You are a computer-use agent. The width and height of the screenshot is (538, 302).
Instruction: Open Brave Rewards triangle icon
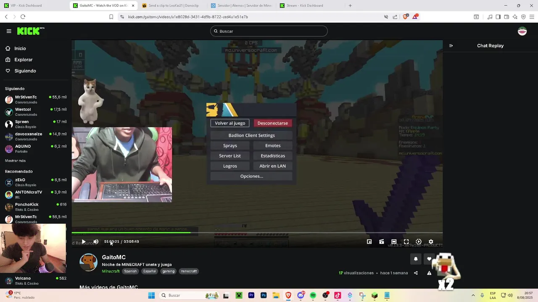point(415,17)
